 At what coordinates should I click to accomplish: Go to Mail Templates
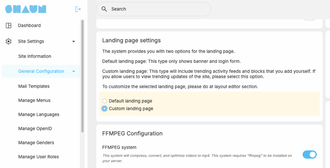tap(34, 86)
